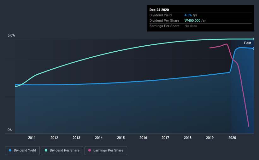Click the 2020 x-axis label

coord(232,138)
